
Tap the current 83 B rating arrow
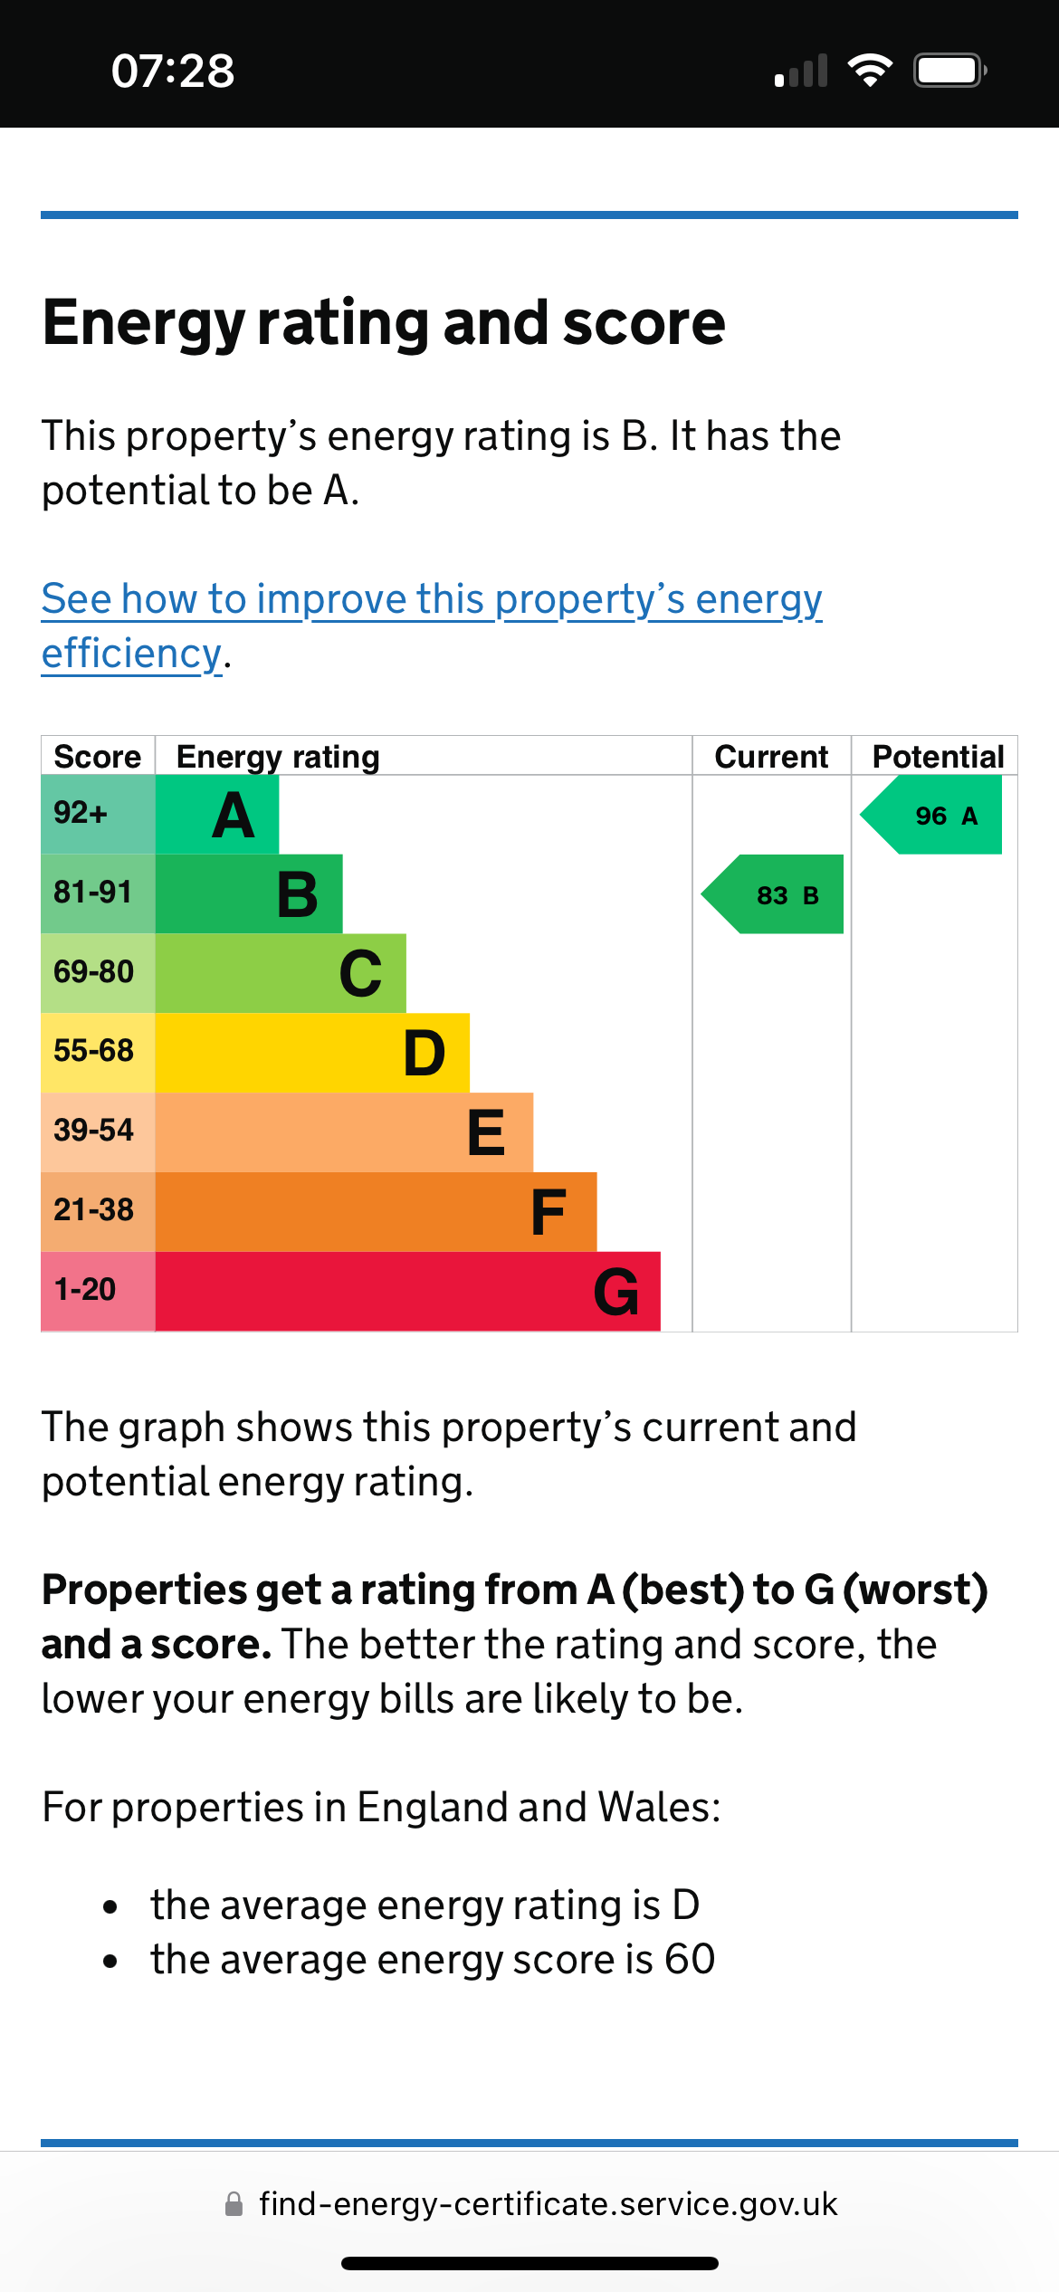pyautogui.click(x=775, y=894)
